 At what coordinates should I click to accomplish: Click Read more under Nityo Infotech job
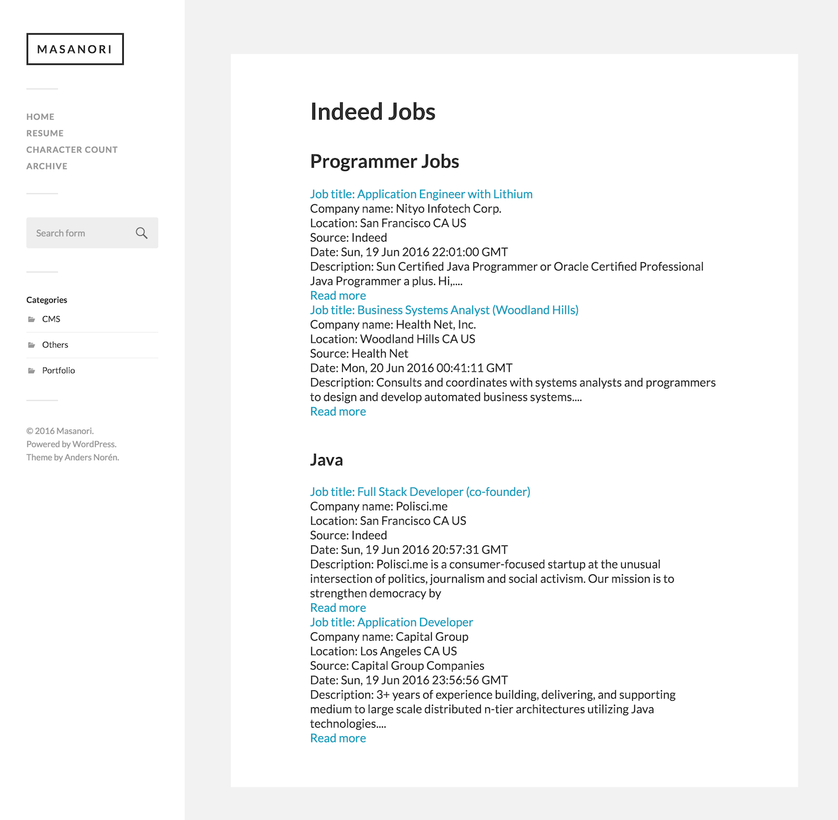pyautogui.click(x=338, y=295)
